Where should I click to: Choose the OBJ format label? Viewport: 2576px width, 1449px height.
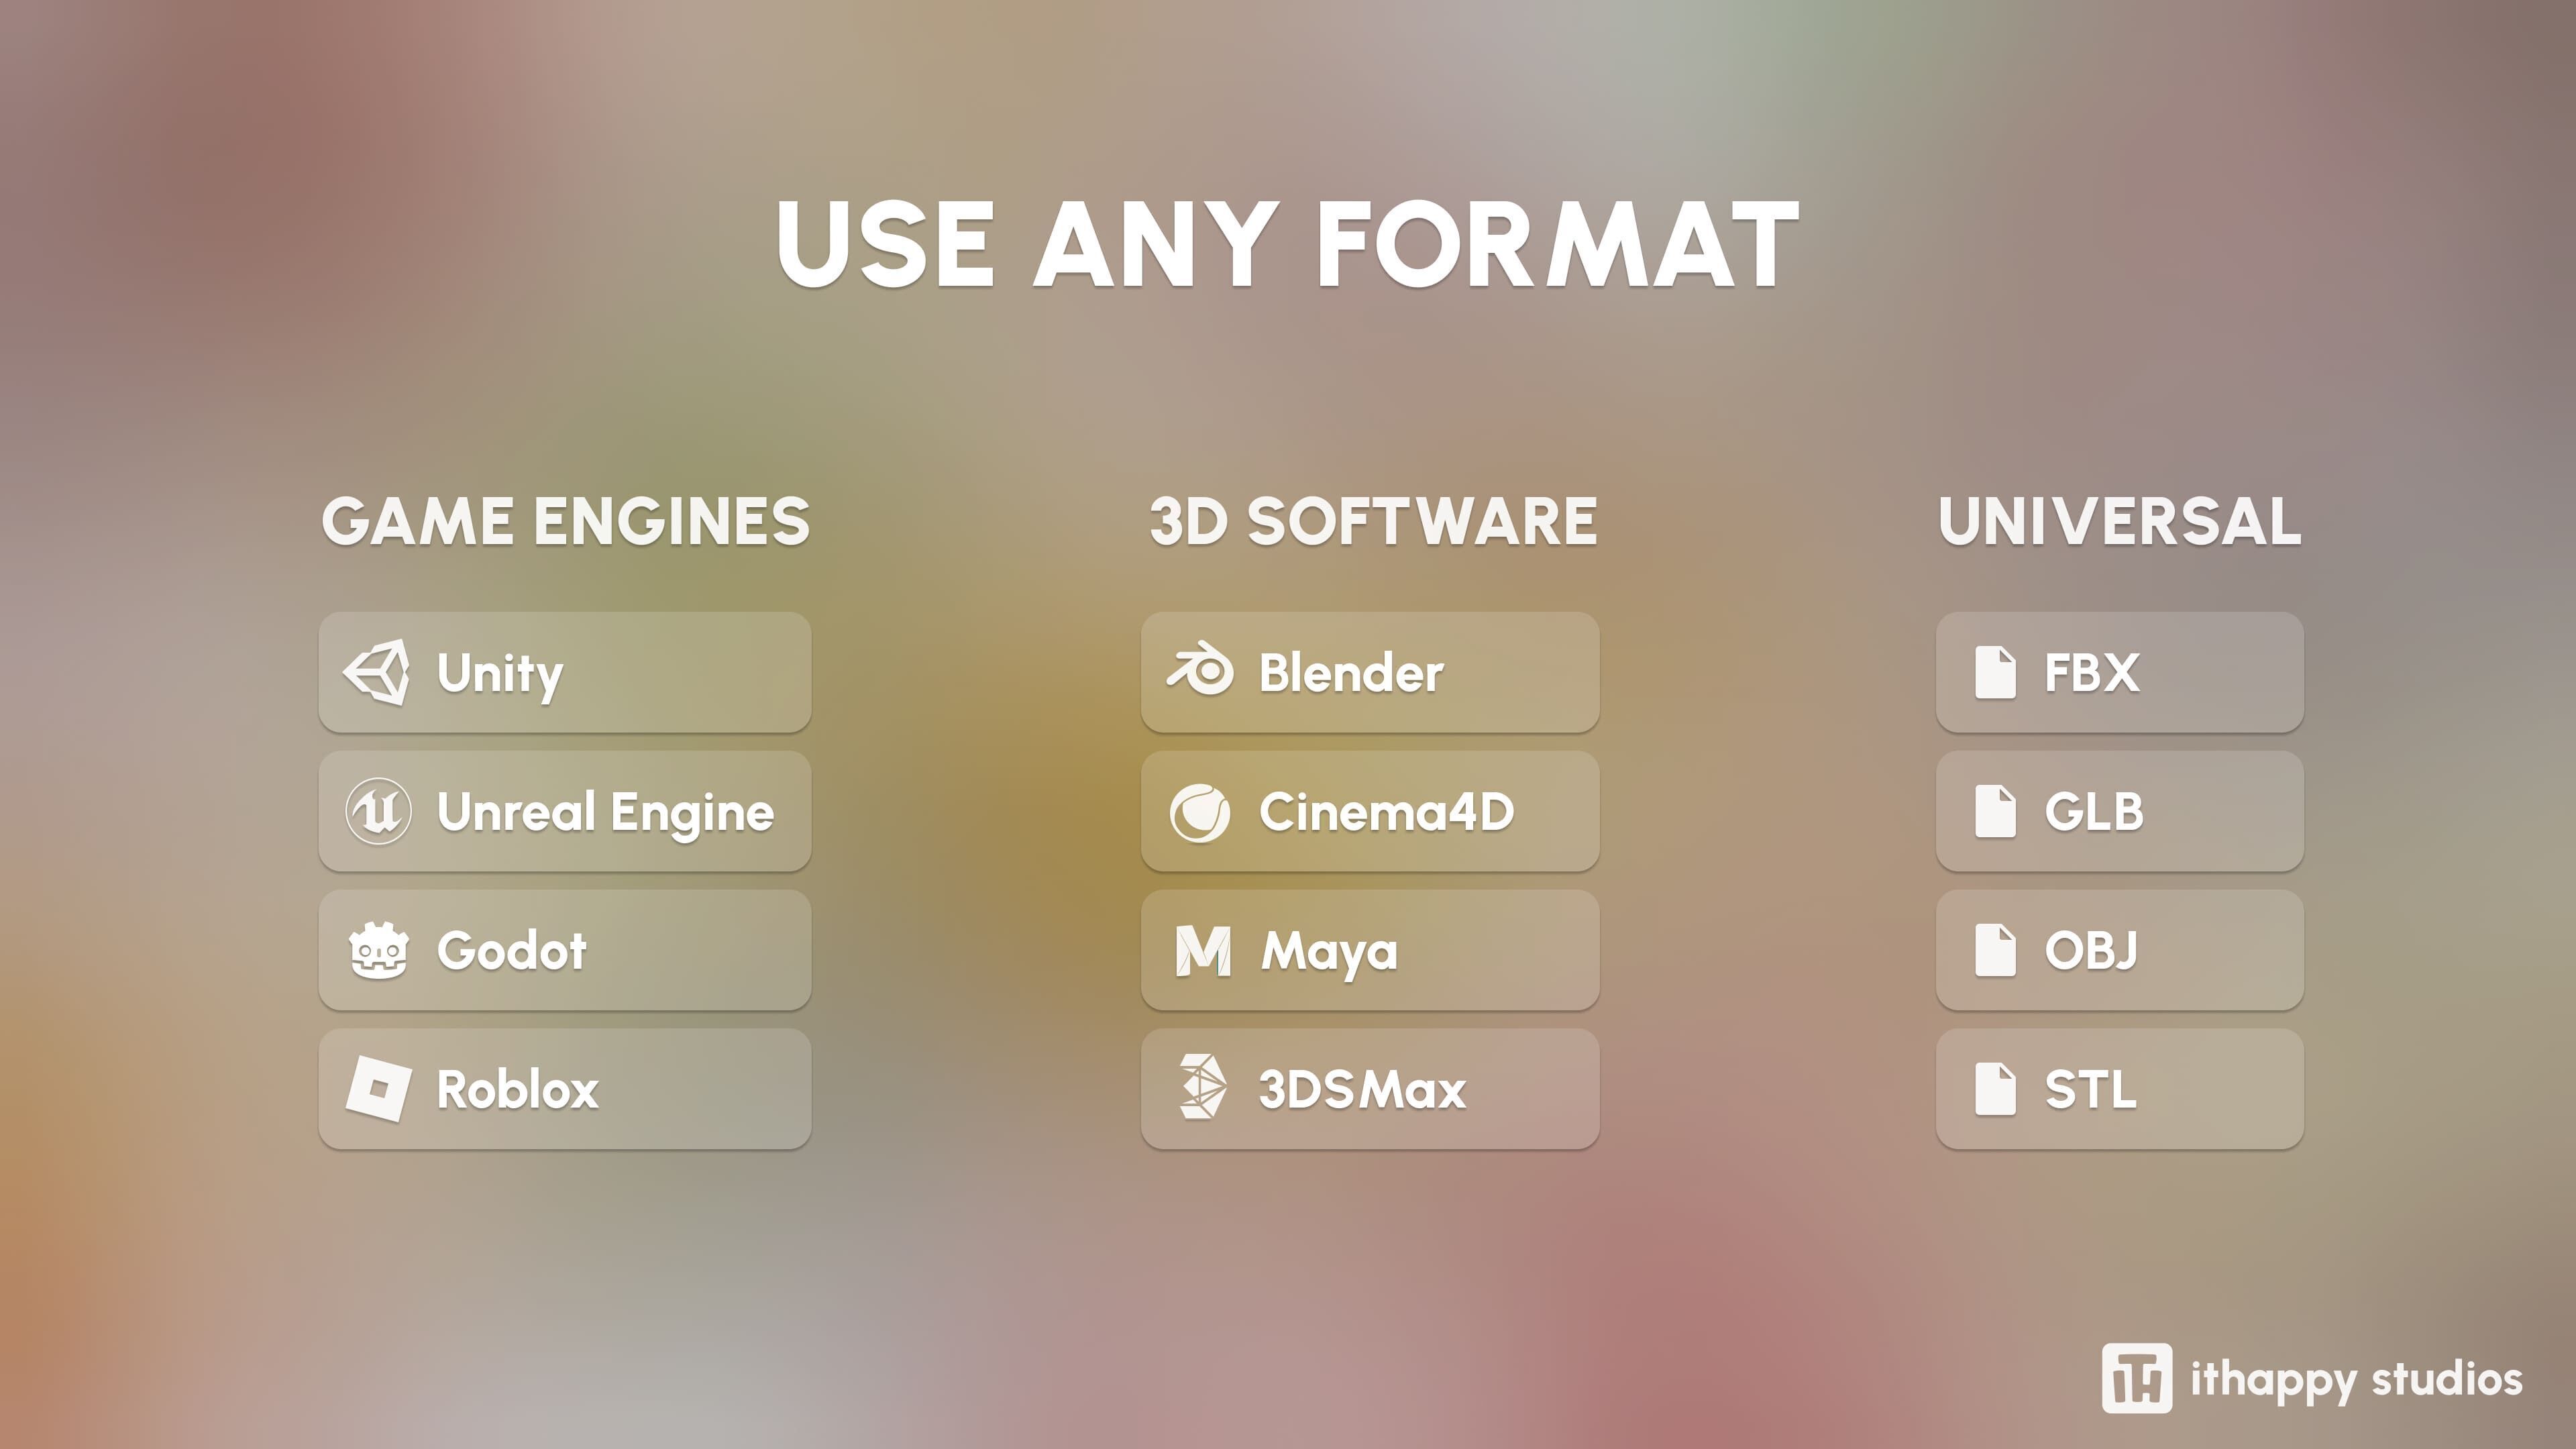point(2090,950)
